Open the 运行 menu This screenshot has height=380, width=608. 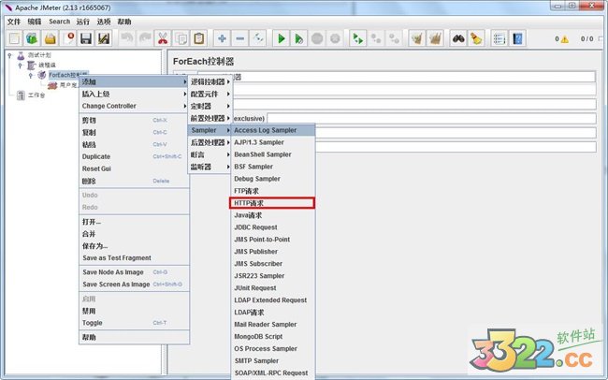coord(83,22)
